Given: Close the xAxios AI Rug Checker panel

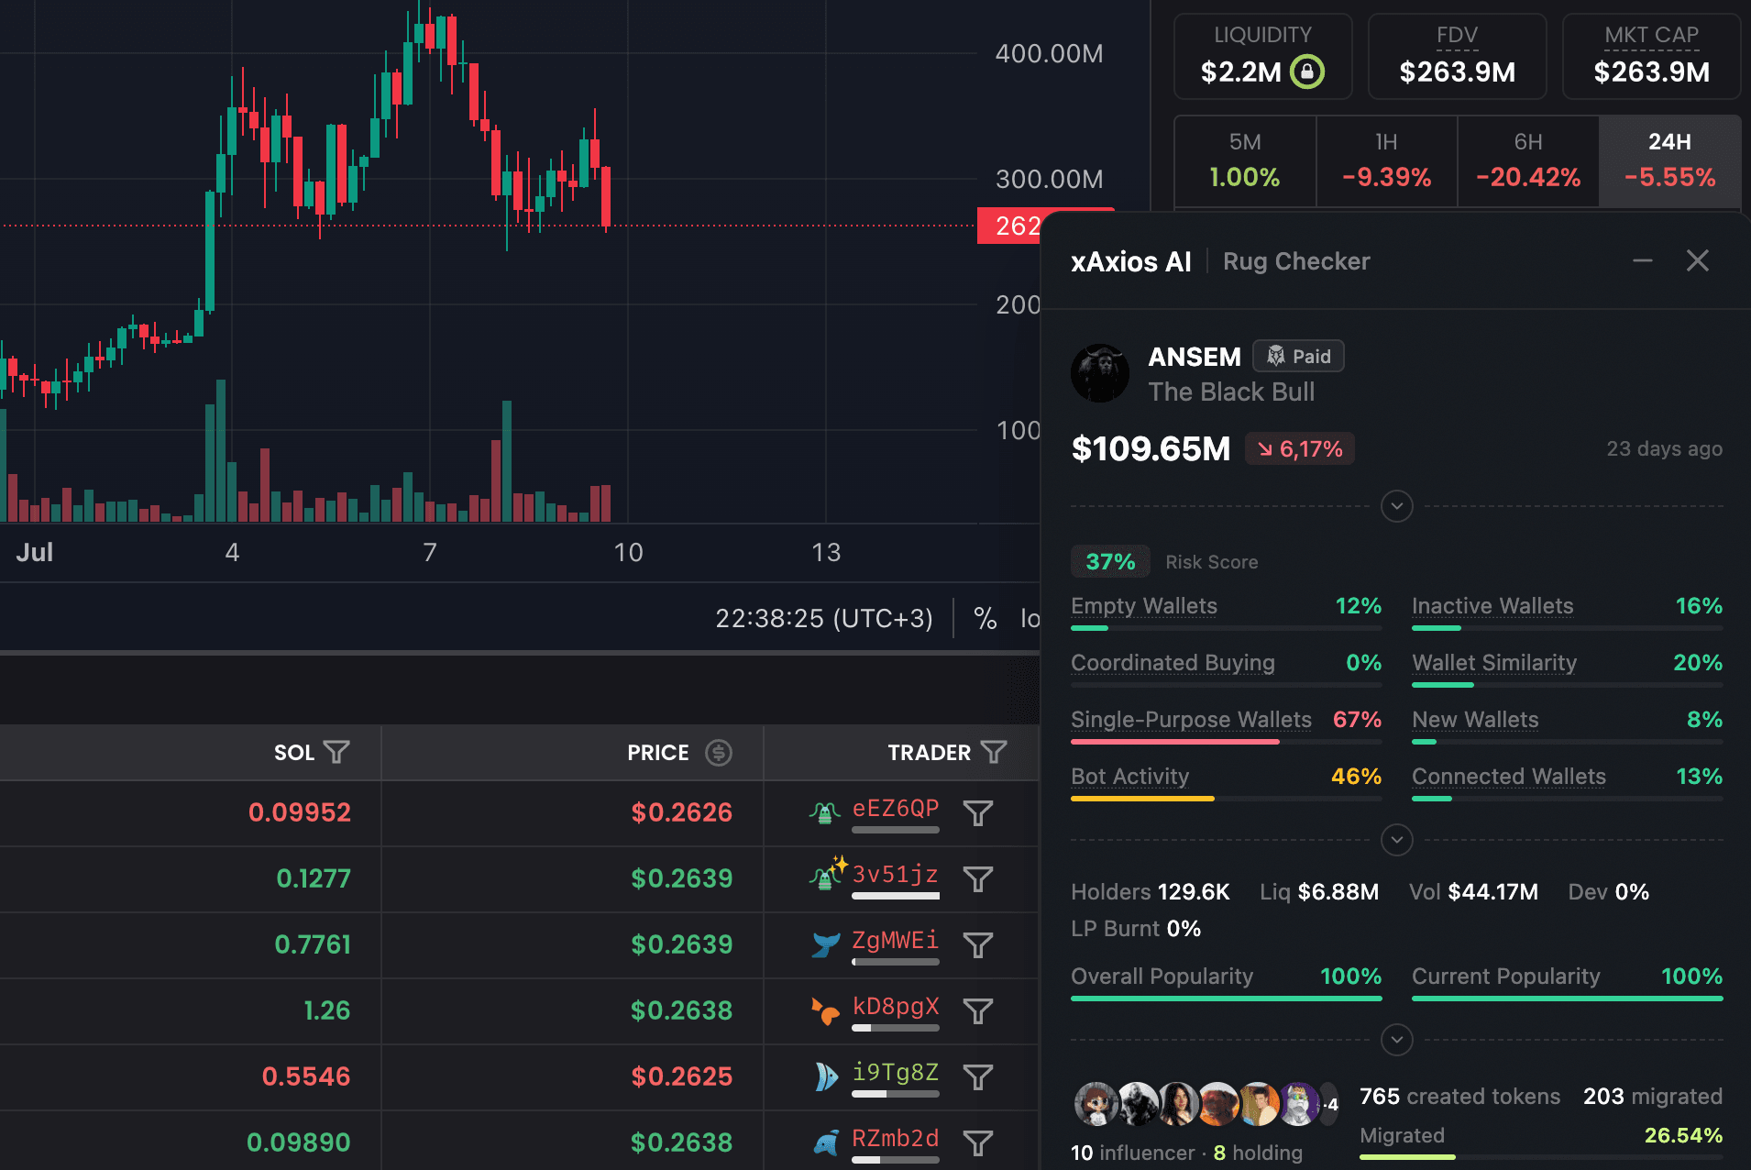Looking at the screenshot, I should click(x=1698, y=261).
